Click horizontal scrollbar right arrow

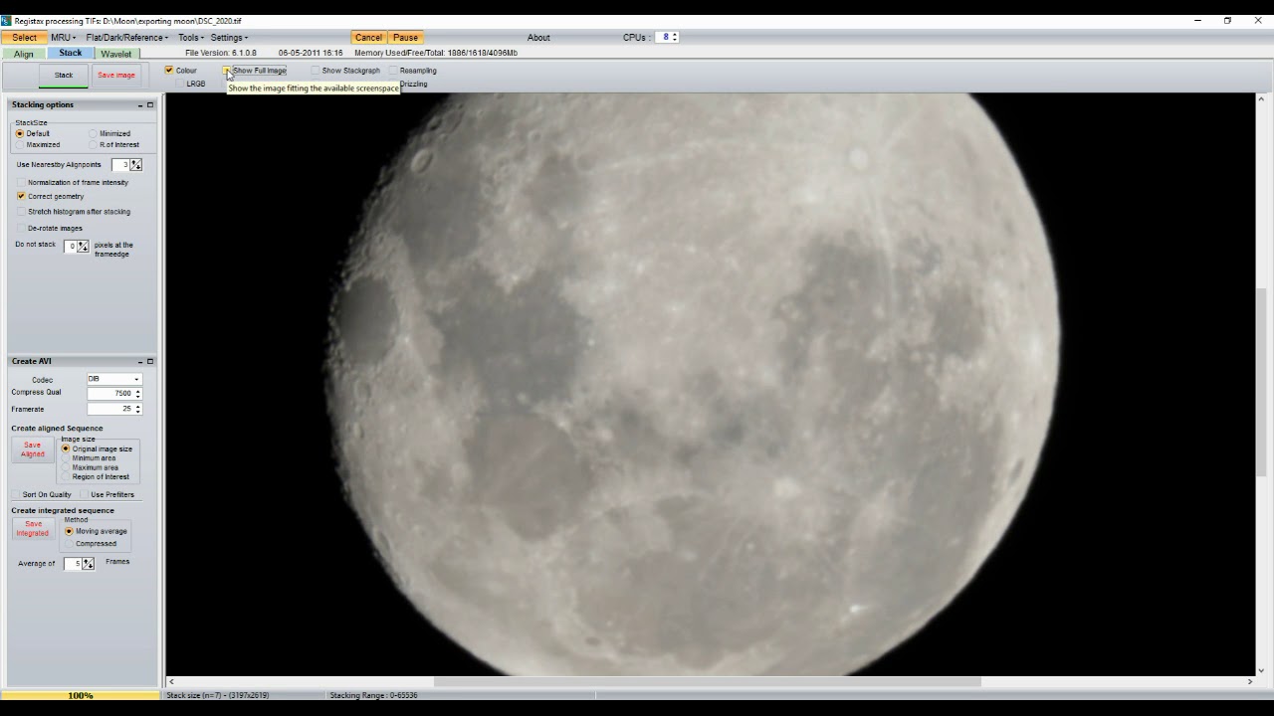tap(1249, 682)
